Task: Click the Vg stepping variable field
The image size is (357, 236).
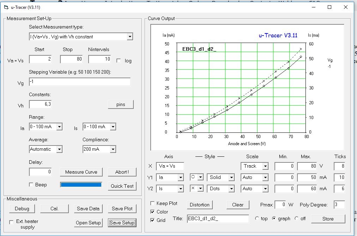Action: (x=80, y=82)
